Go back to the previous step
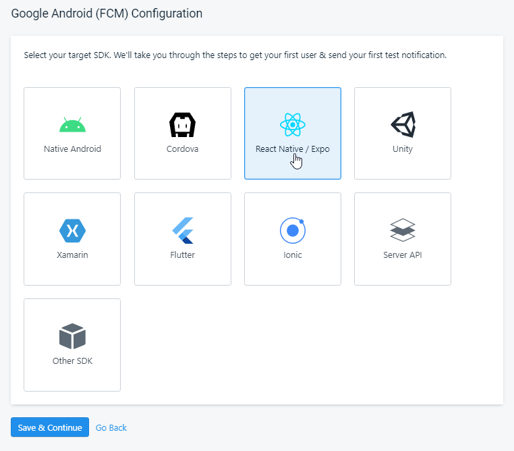 (111, 428)
